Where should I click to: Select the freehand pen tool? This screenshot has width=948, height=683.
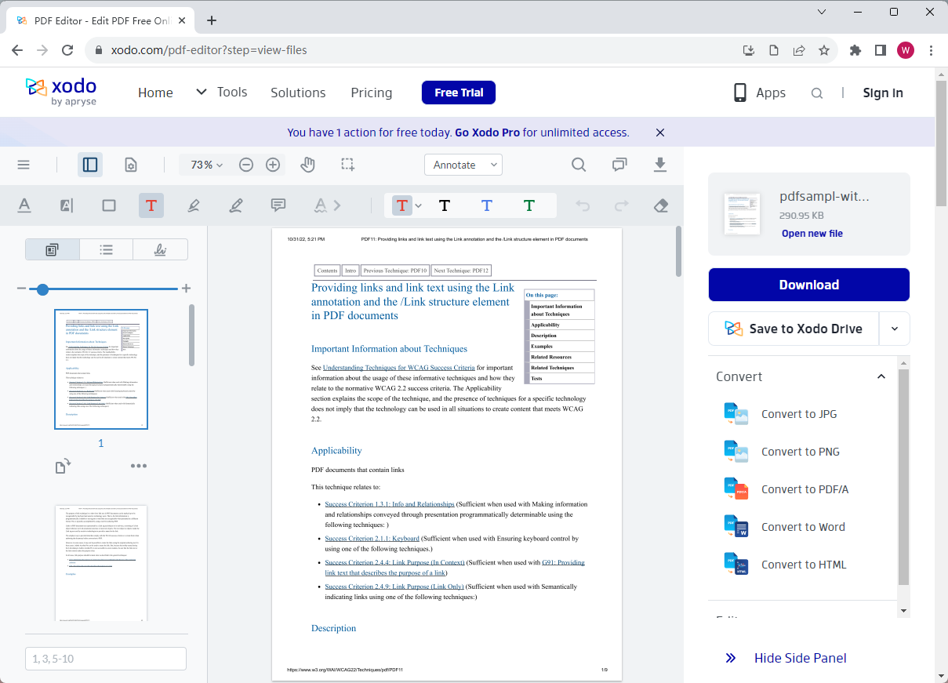236,205
